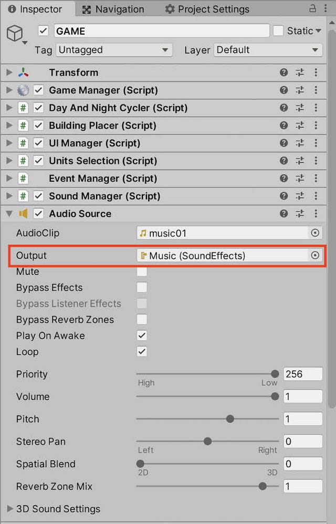Open presets for the Game Manager script

tap(300, 90)
